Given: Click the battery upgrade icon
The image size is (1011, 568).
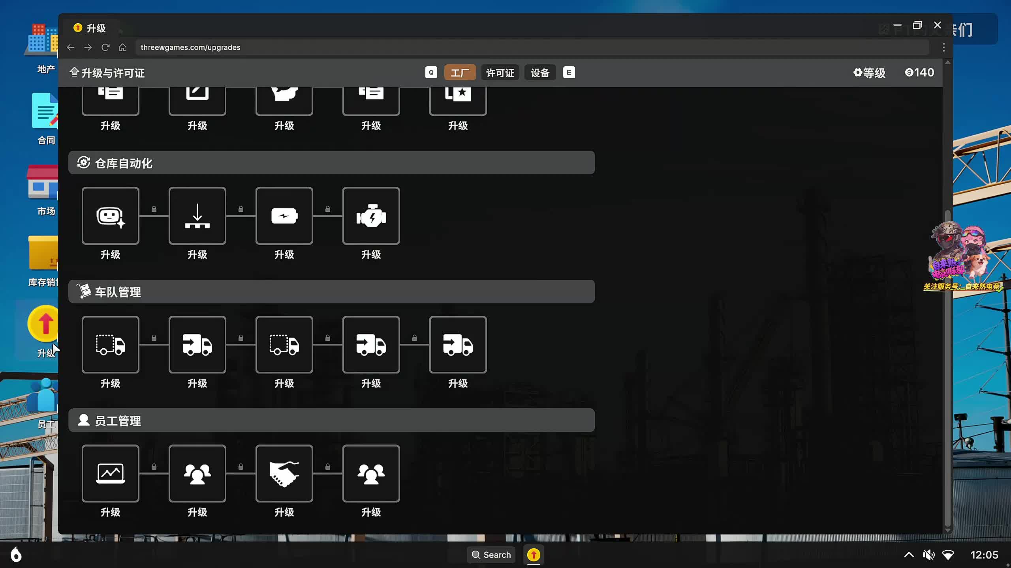Looking at the screenshot, I should point(284,216).
